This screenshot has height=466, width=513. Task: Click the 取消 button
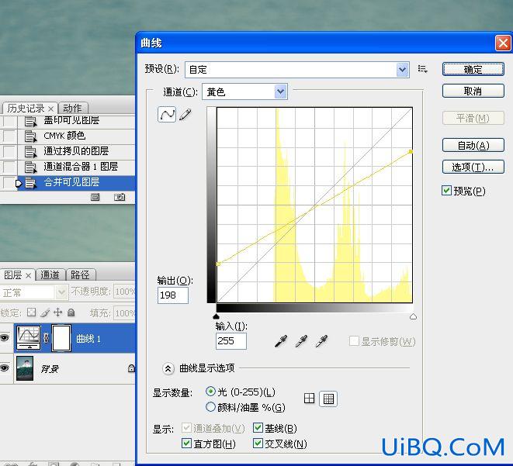pos(473,91)
